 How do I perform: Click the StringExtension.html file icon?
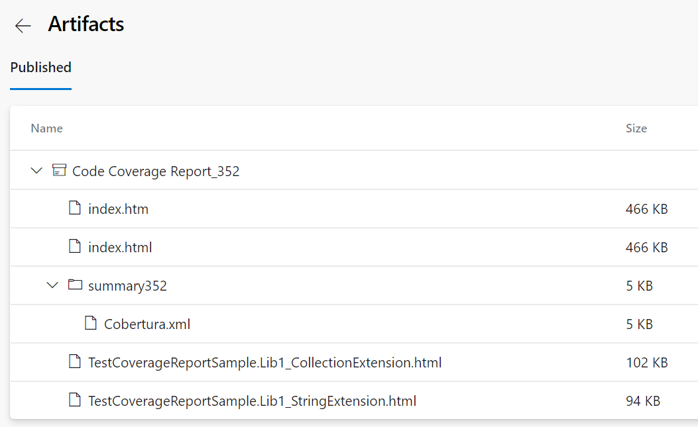(x=76, y=401)
